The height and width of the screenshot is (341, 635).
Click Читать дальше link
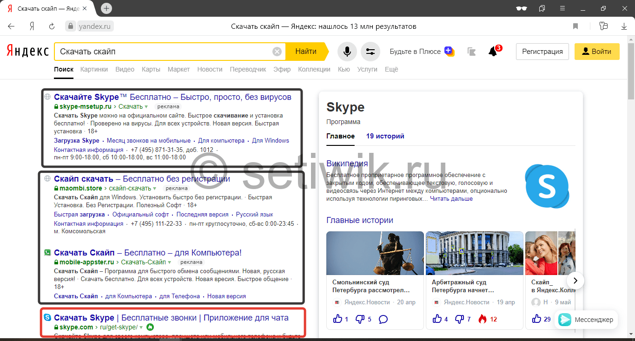[x=451, y=199]
